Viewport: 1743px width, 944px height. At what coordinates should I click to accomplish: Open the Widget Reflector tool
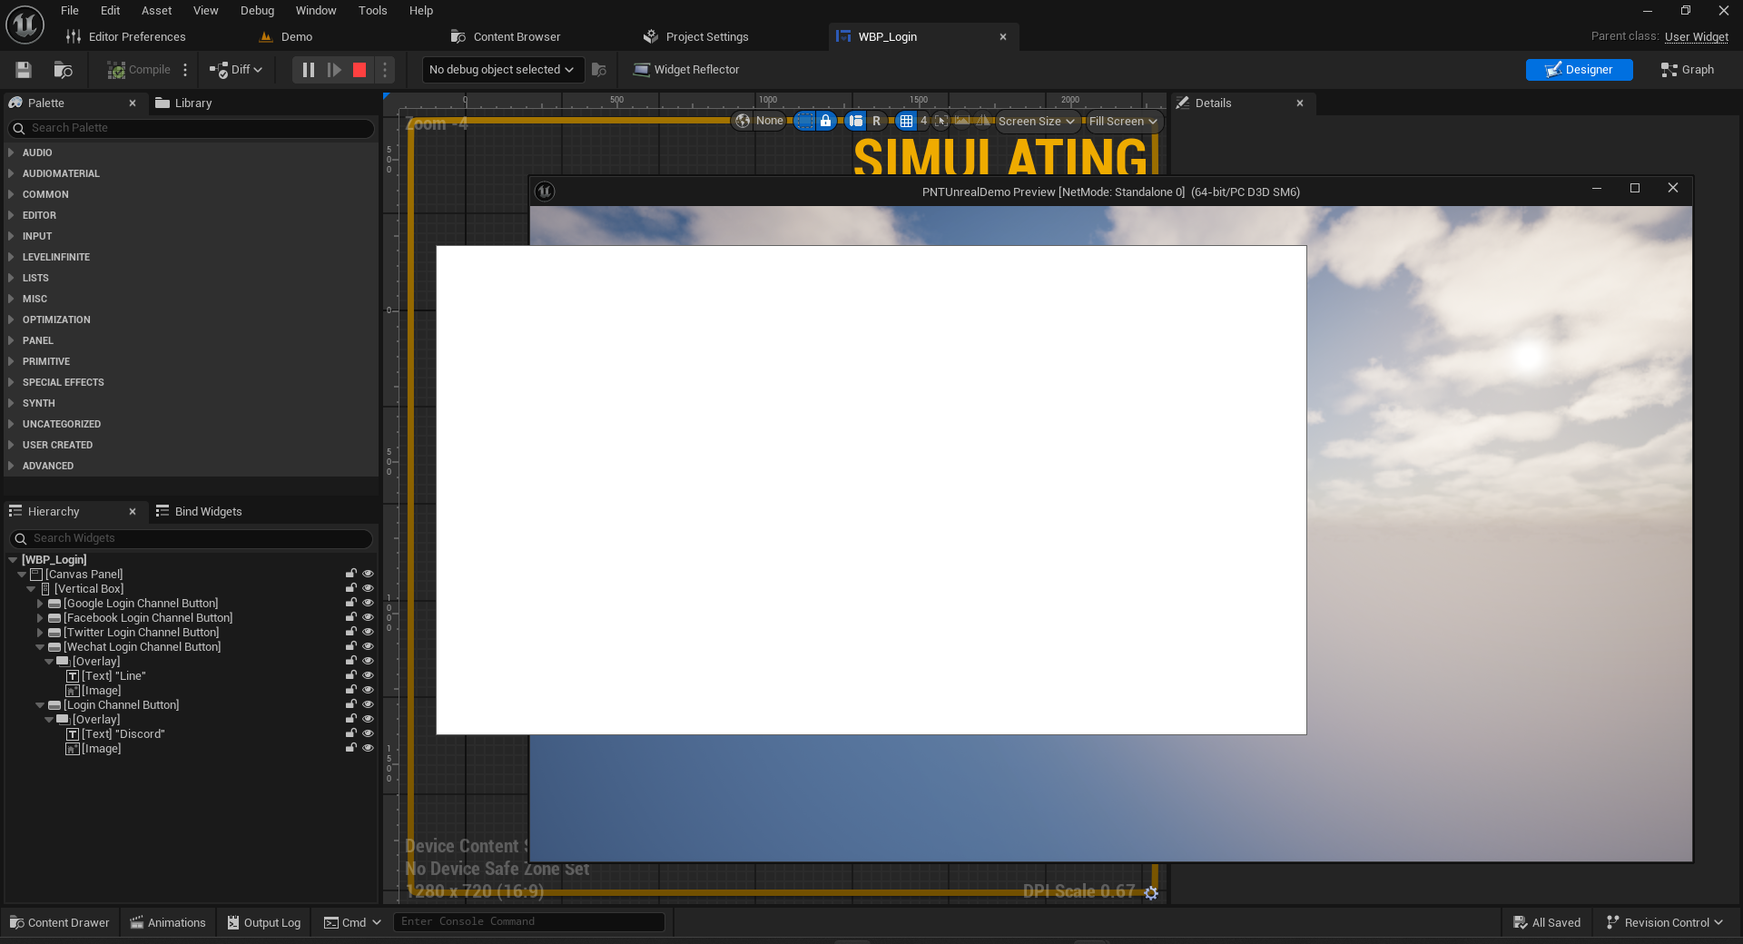click(x=686, y=70)
